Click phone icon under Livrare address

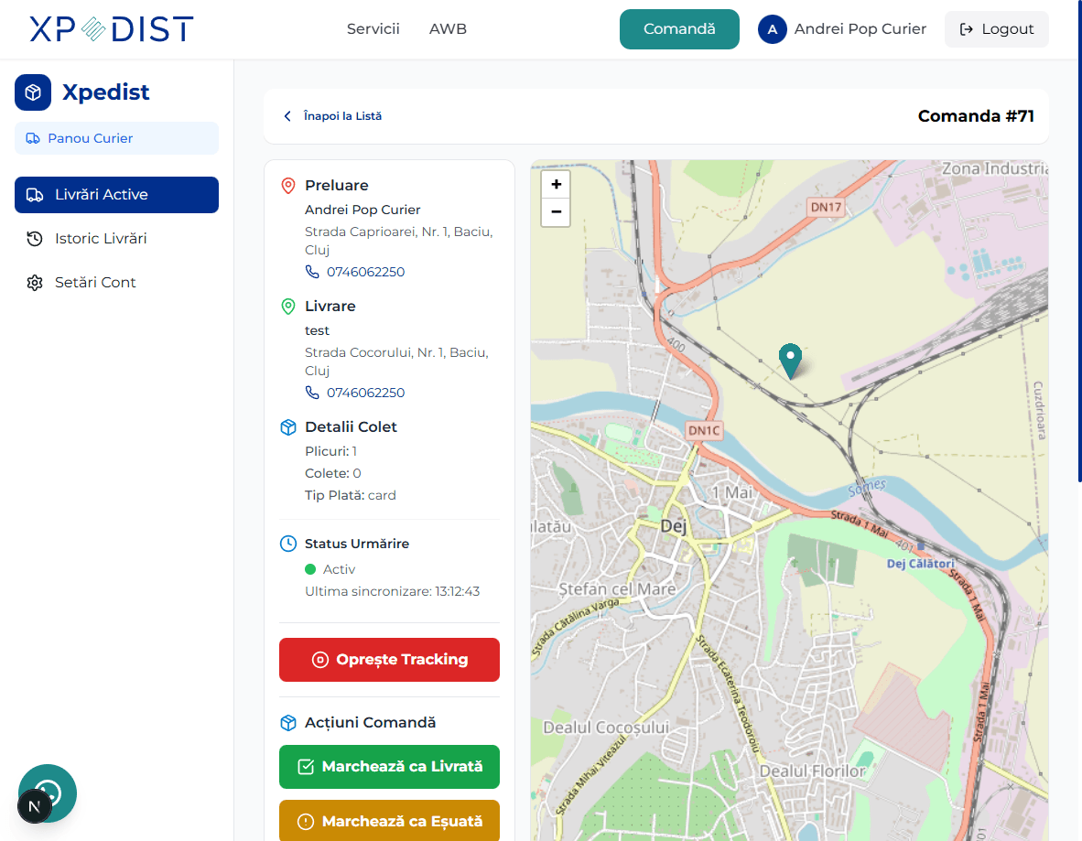[312, 393]
